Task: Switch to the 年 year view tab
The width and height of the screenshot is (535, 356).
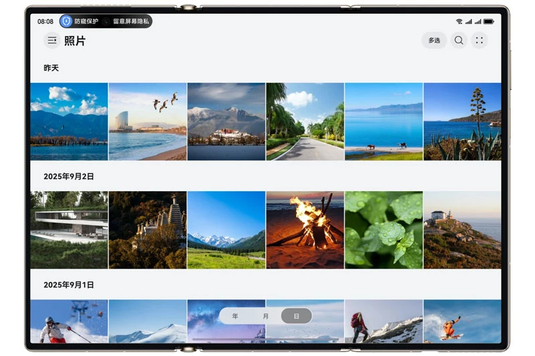Action: (x=235, y=316)
